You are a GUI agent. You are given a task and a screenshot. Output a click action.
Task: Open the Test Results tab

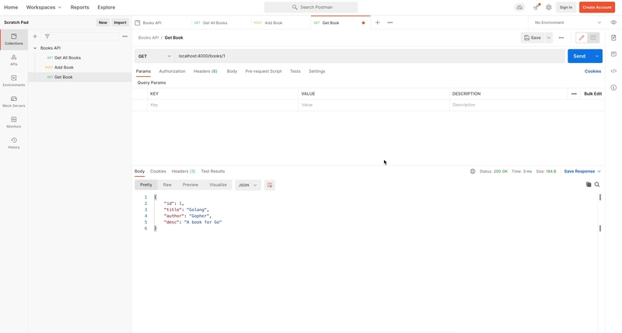pyautogui.click(x=213, y=172)
